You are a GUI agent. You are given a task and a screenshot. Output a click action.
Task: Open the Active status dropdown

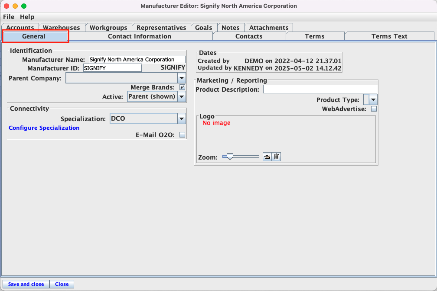(181, 97)
